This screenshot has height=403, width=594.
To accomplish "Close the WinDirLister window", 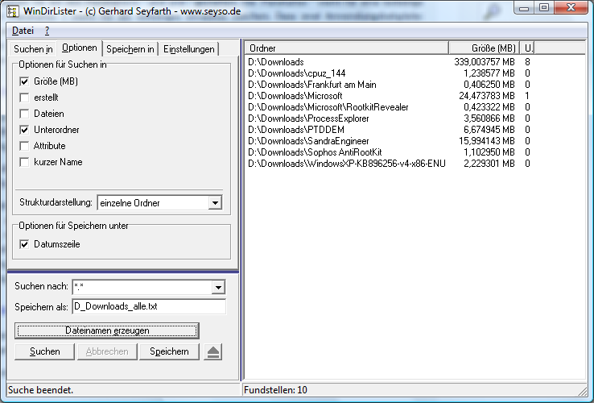I will (x=571, y=7).
